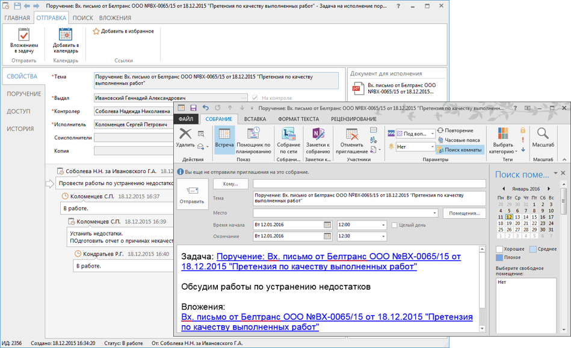Start Собрание по сети
Screen dimensions: 571x348
[x=288, y=138]
